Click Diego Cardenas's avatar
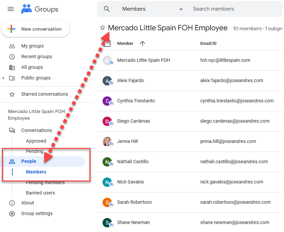 pyautogui.click(x=107, y=121)
